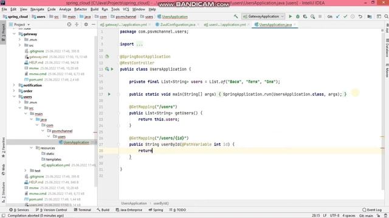Run with coverage icon in toolbar

pos(305,16)
